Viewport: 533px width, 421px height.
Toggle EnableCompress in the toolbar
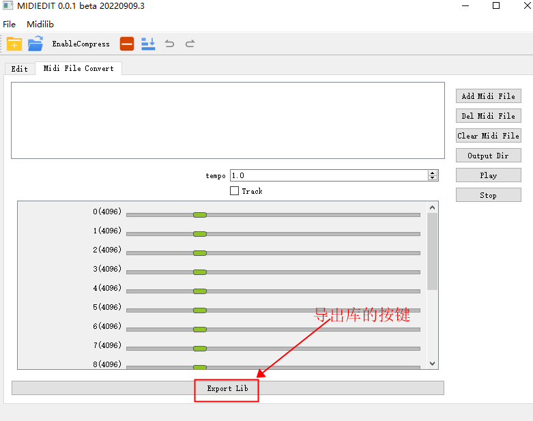81,44
